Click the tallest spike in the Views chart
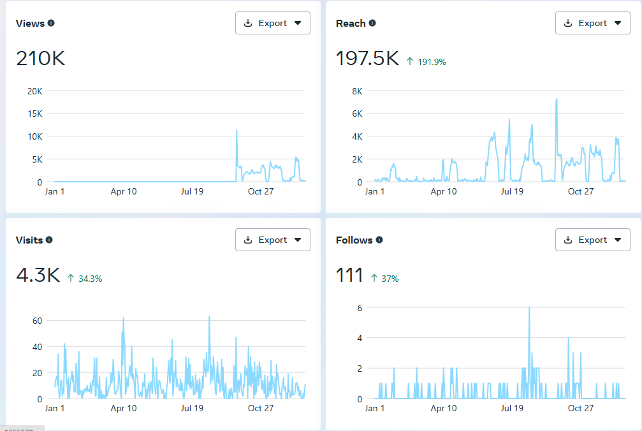Image resolution: width=642 pixels, height=431 pixels. [x=237, y=131]
